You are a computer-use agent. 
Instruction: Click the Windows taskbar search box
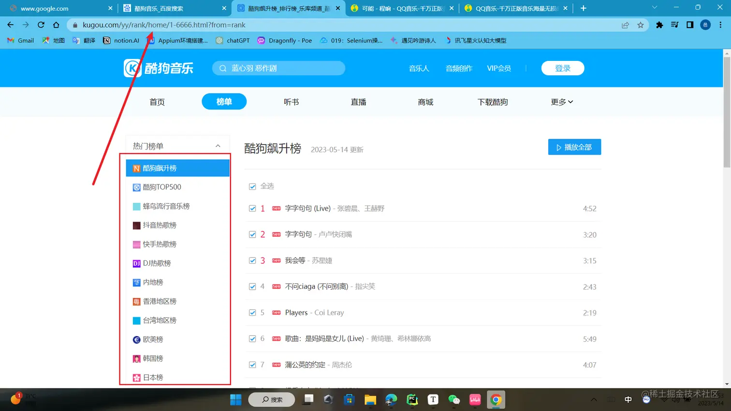click(x=271, y=399)
